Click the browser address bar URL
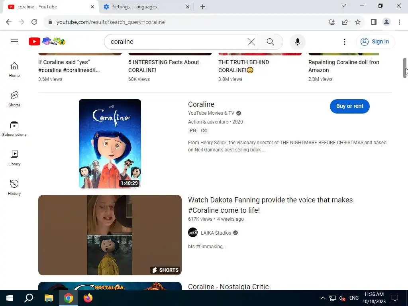This screenshot has width=408, height=306. [111, 22]
